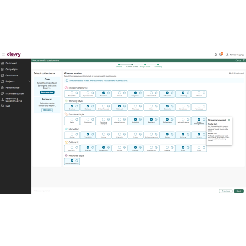Viewport: 246px width, 246px height.
Task: Continue with the Next button
Action: pos(239,191)
